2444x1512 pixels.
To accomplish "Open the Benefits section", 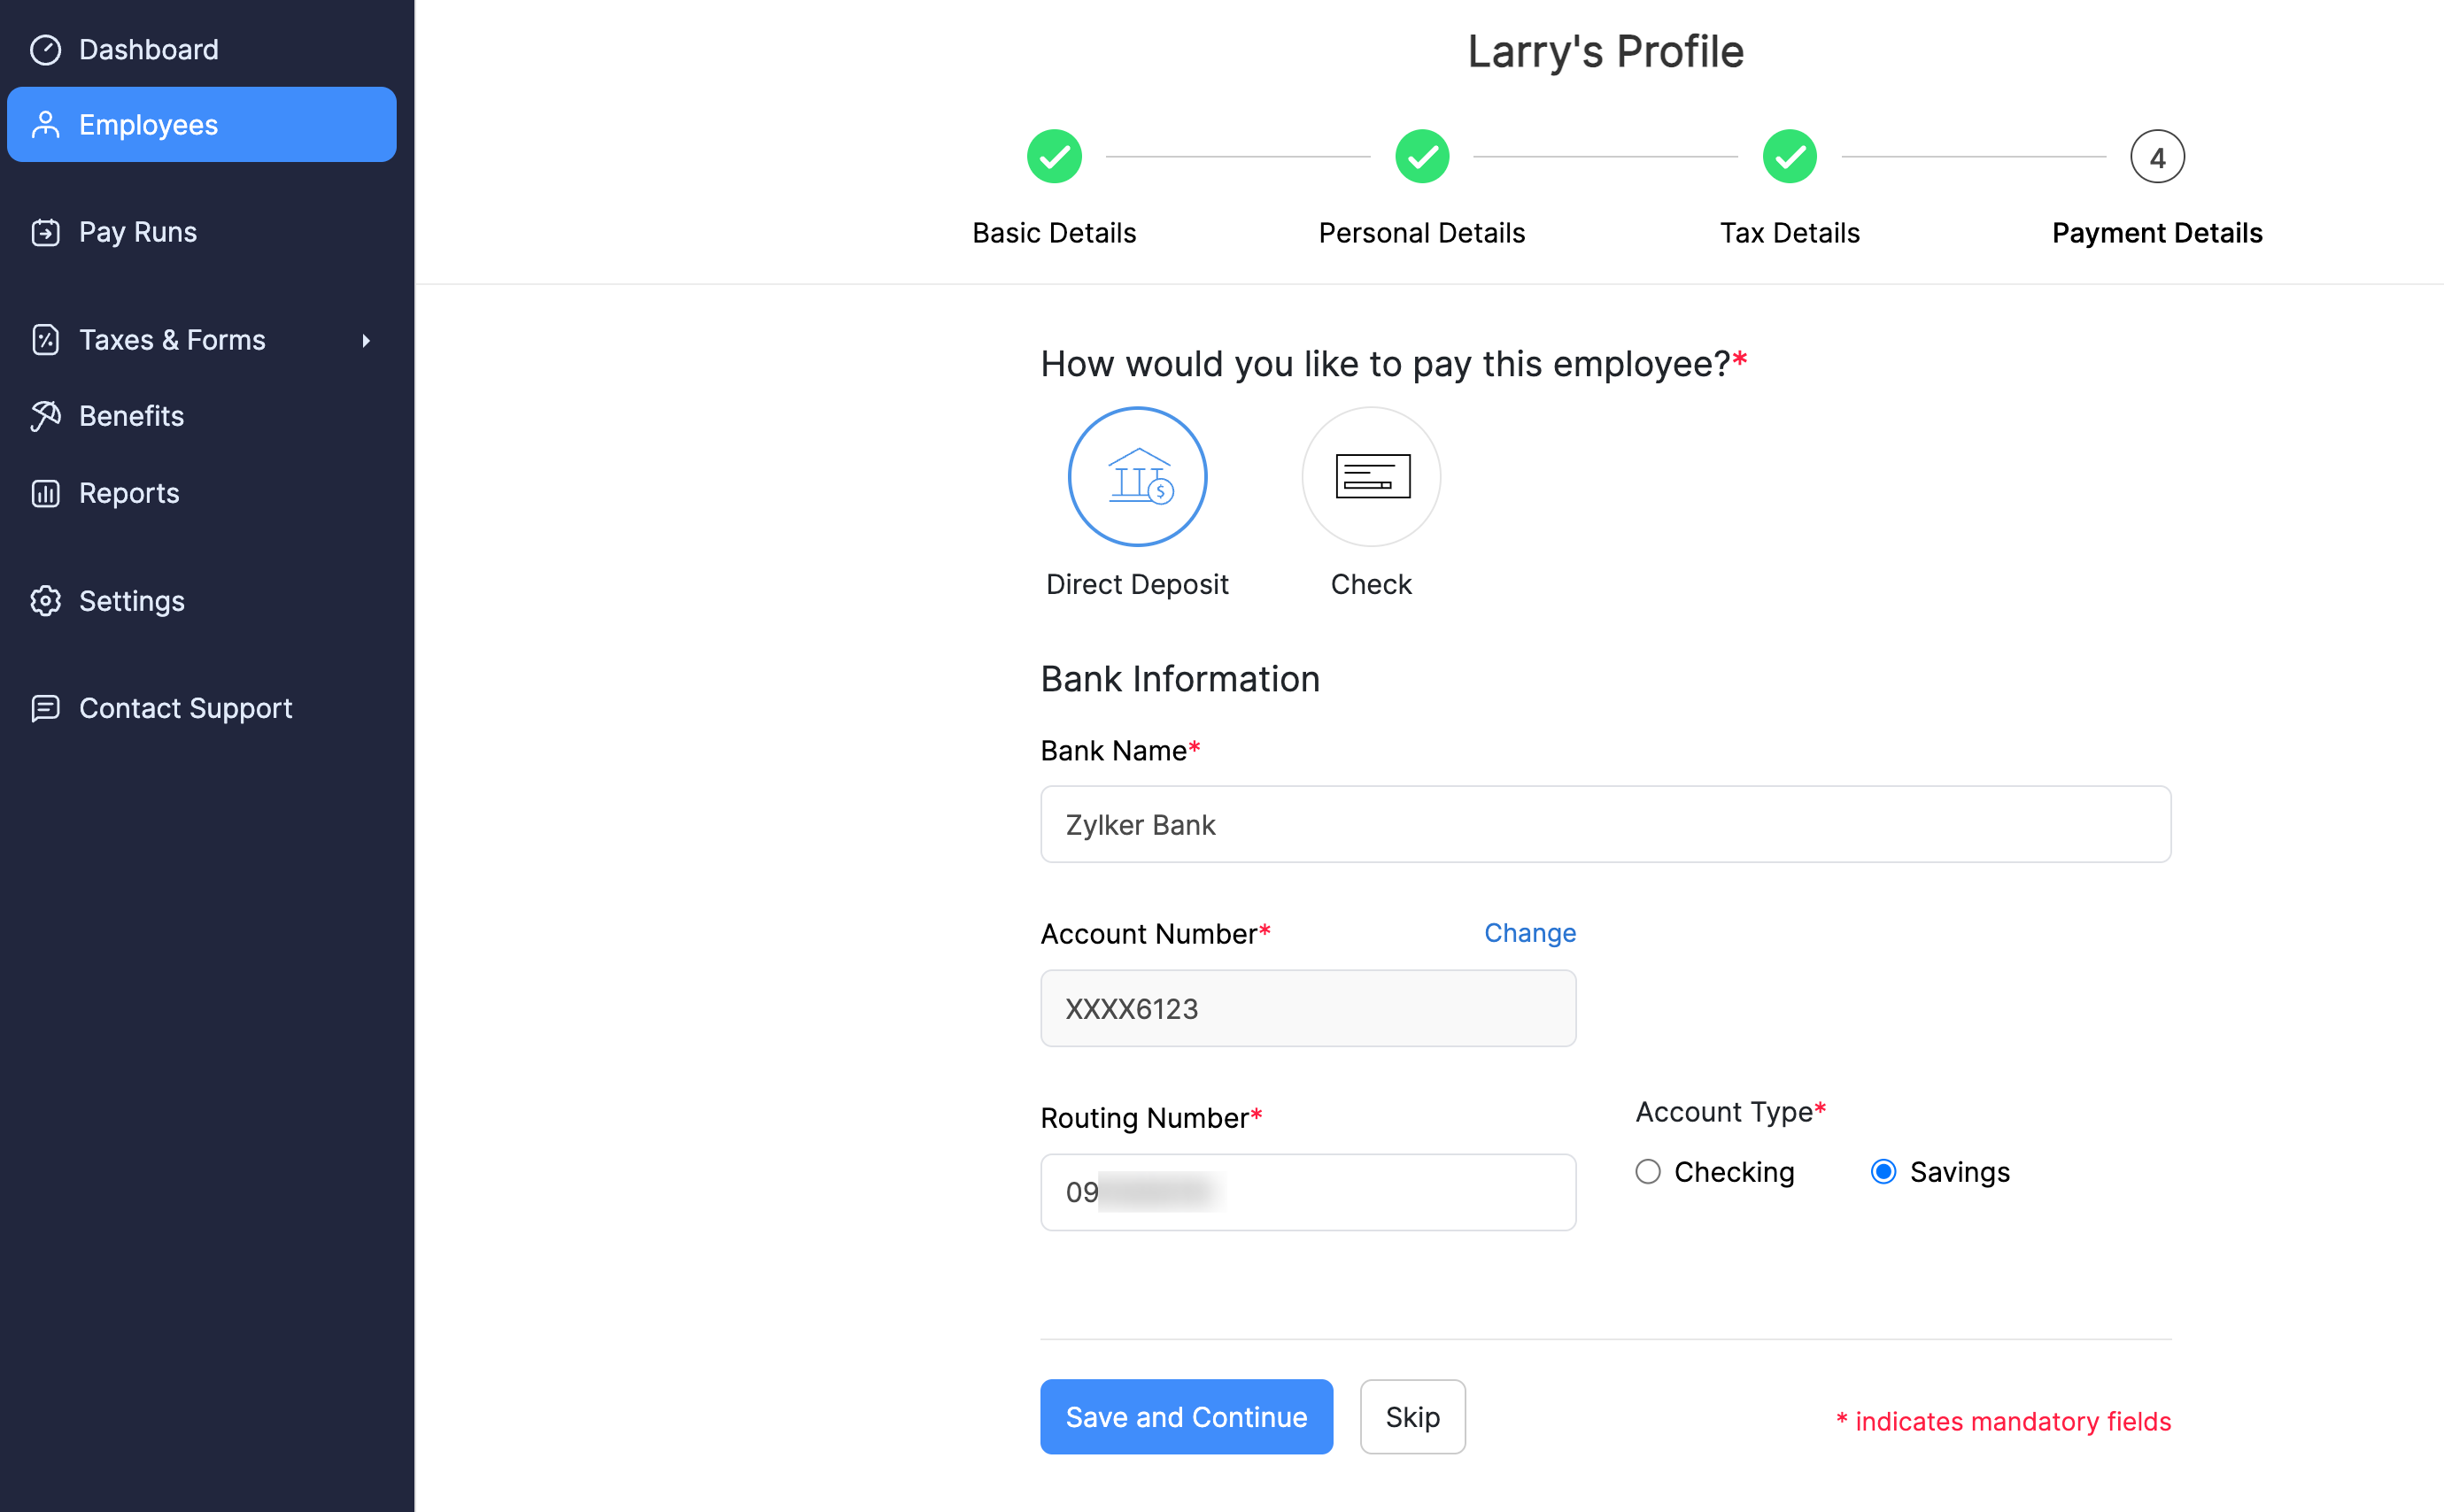I will pyautogui.click(x=130, y=415).
